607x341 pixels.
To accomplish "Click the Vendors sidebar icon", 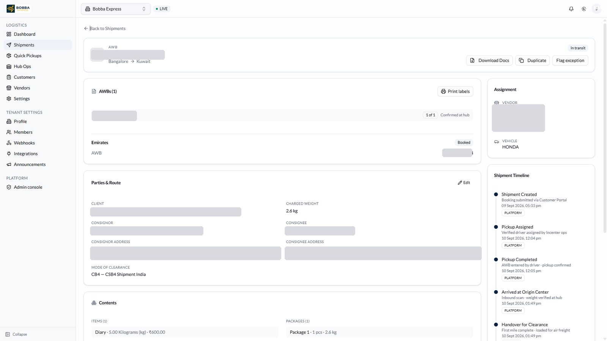I will 9,88.
